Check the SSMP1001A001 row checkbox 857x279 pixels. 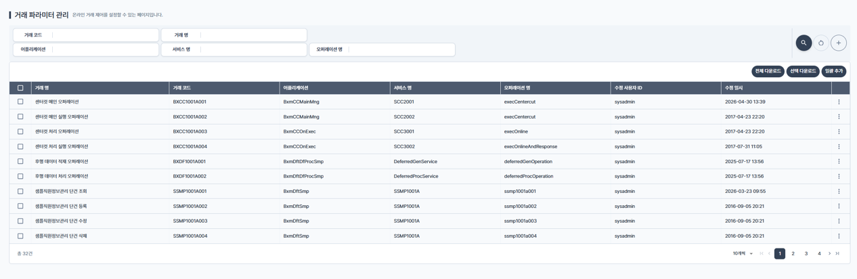pos(20,192)
